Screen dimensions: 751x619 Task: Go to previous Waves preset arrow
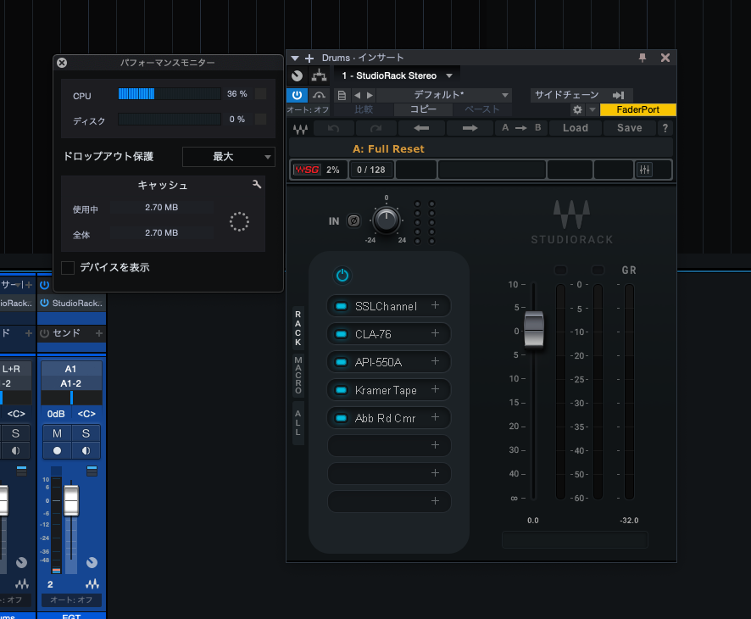(421, 128)
